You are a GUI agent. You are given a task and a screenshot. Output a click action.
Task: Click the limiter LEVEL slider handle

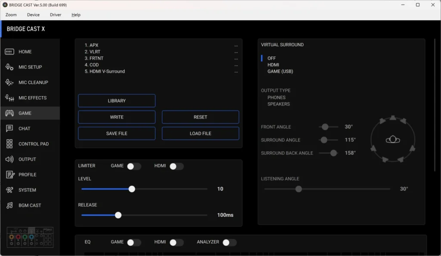point(132,189)
